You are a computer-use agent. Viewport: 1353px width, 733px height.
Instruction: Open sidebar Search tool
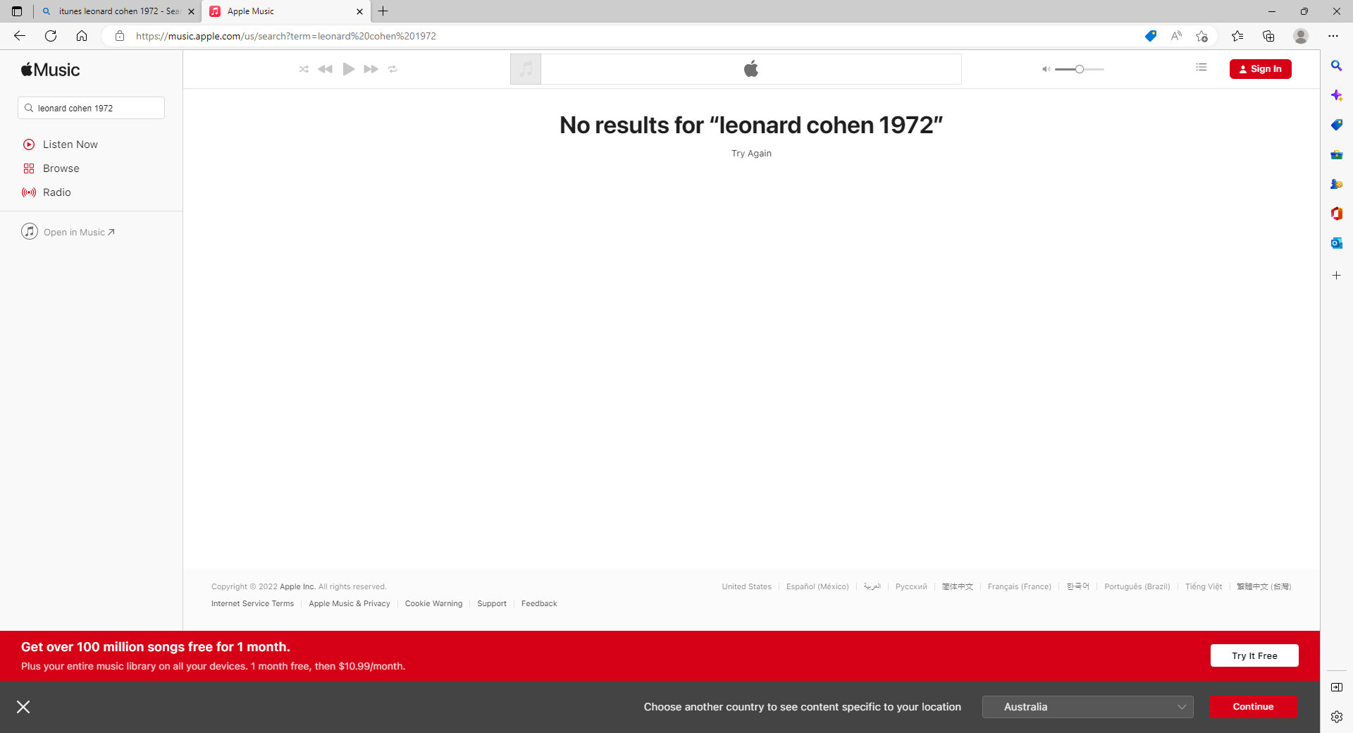point(1336,66)
